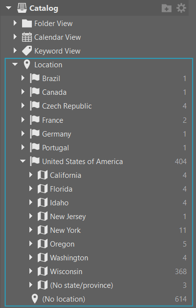The height and width of the screenshot is (308, 196).
Task: Expand the Folder View node
Action: tap(15, 23)
